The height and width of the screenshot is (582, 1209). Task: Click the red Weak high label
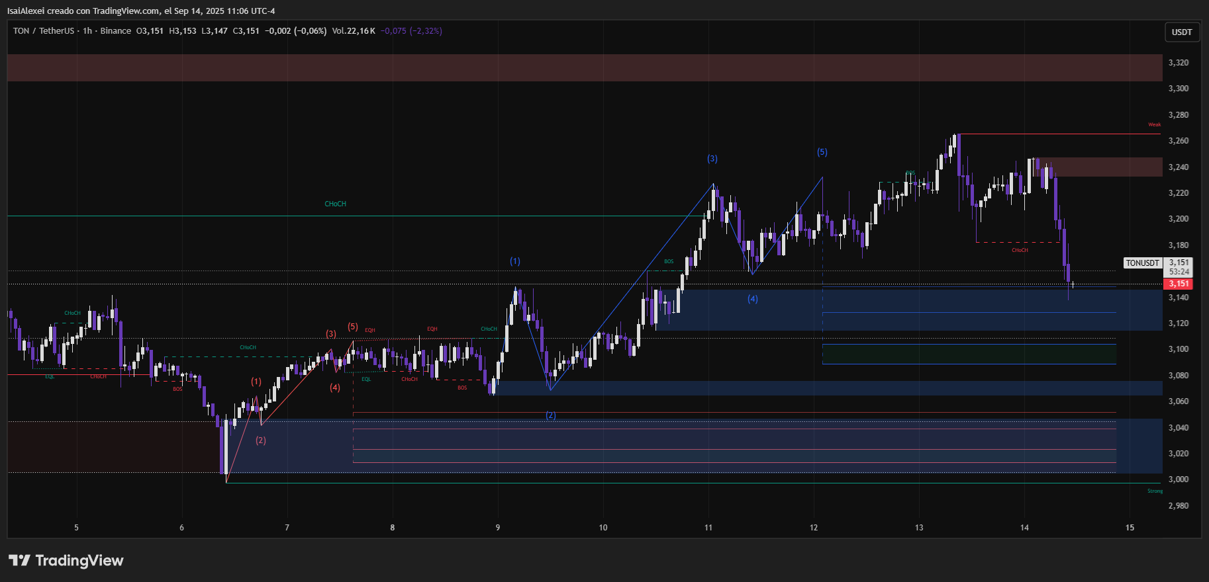click(1154, 125)
